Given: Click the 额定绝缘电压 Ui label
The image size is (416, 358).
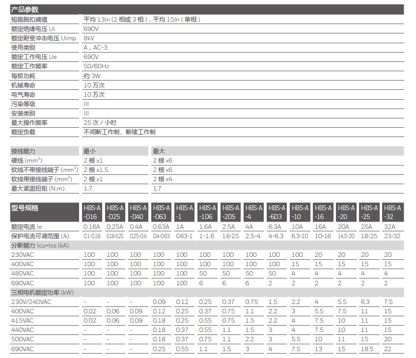Looking at the screenshot, I should click(33, 28).
